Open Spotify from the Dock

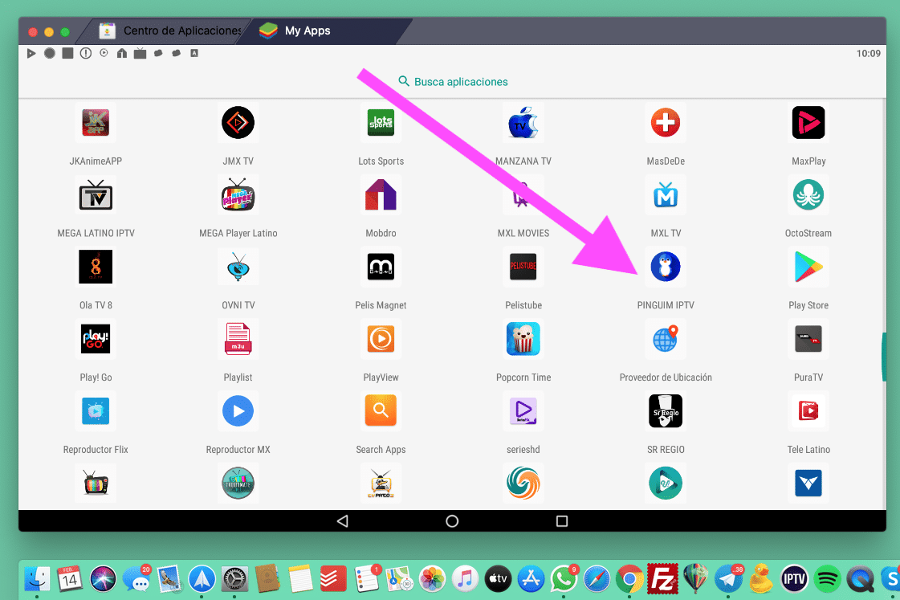827,578
